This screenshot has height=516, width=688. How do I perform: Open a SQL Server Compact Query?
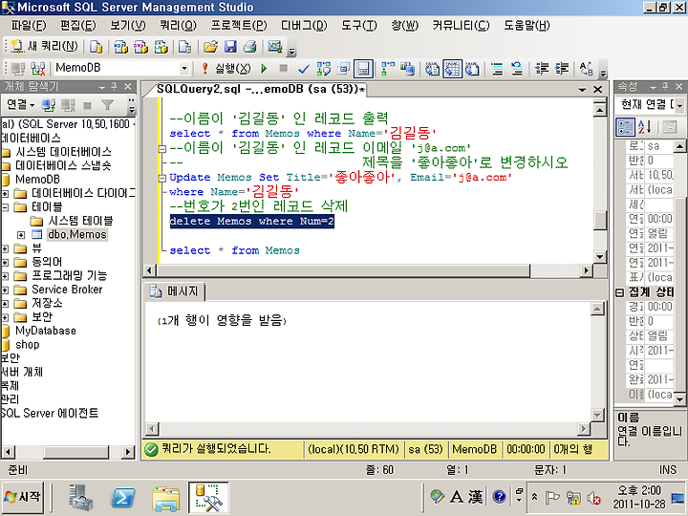[185, 47]
